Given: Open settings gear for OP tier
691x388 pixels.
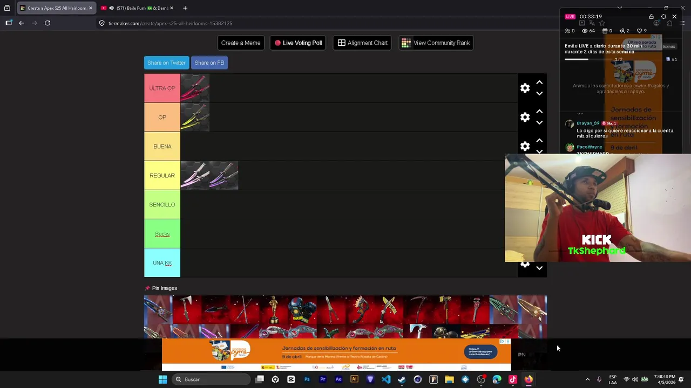Looking at the screenshot, I should tap(525, 117).
